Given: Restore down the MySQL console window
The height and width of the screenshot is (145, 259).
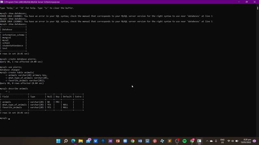Looking at the screenshot, I should [x=246, y=2].
